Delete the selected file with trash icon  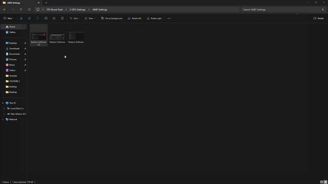pos(63,18)
